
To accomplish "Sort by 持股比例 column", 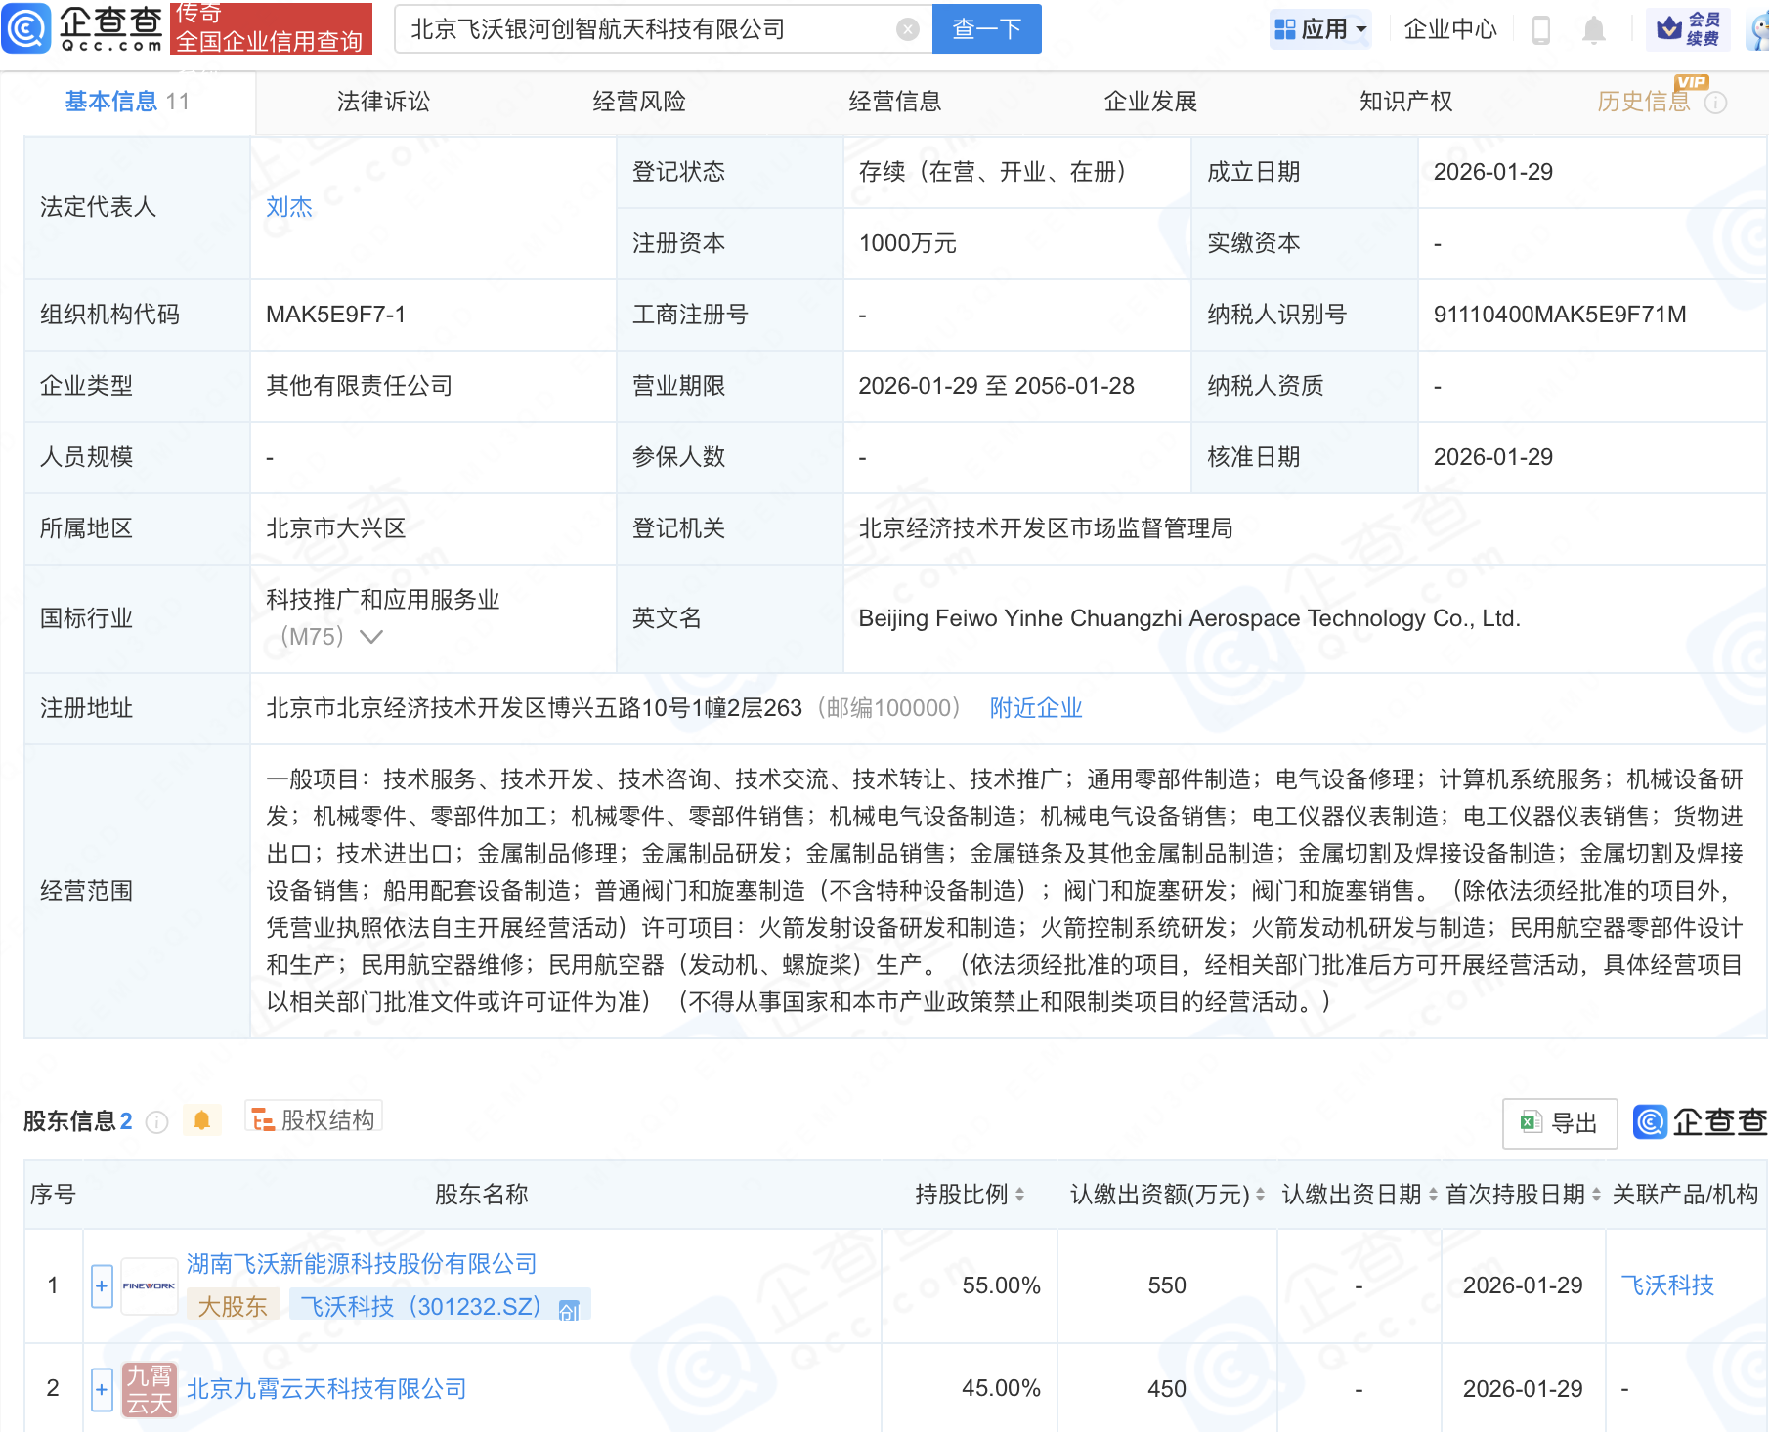I will coord(1019,1195).
